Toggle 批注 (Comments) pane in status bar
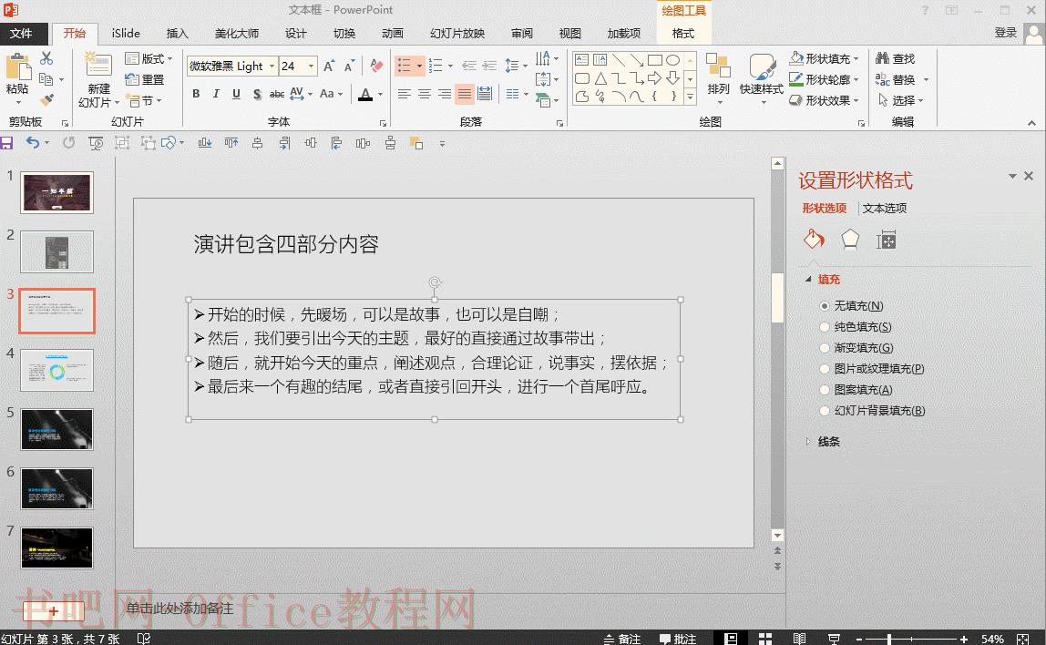The height and width of the screenshot is (645, 1046). click(x=678, y=639)
